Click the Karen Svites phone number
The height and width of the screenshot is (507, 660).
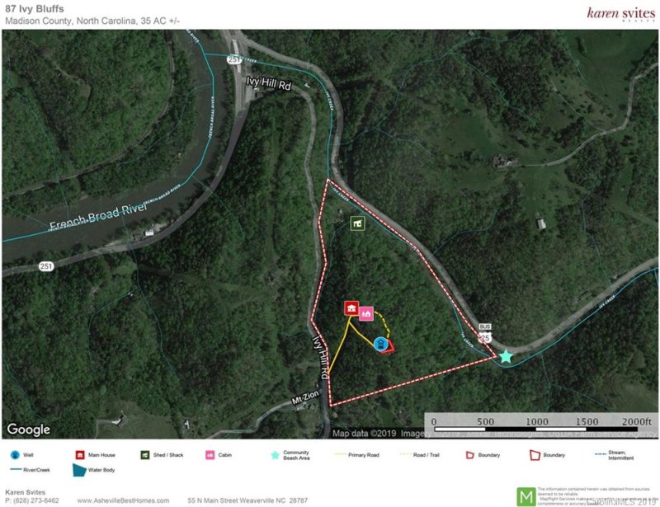coord(32,500)
